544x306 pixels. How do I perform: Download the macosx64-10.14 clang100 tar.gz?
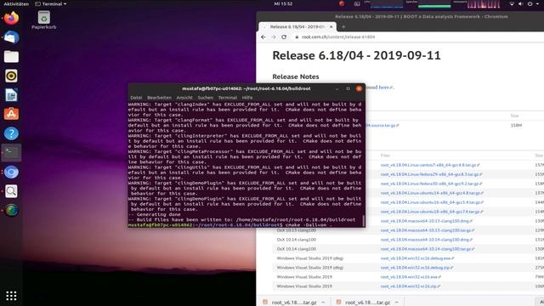[428, 249]
